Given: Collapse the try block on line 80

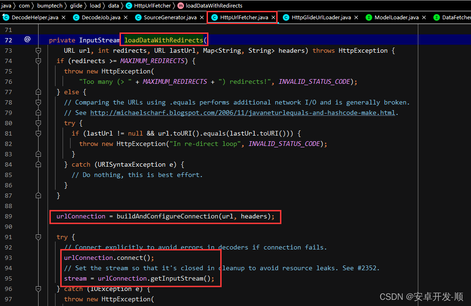Looking at the screenshot, I should click(39, 123).
